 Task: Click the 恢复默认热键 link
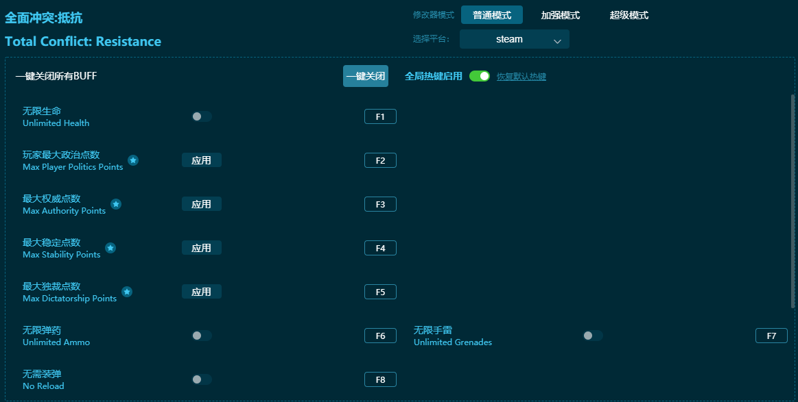522,76
